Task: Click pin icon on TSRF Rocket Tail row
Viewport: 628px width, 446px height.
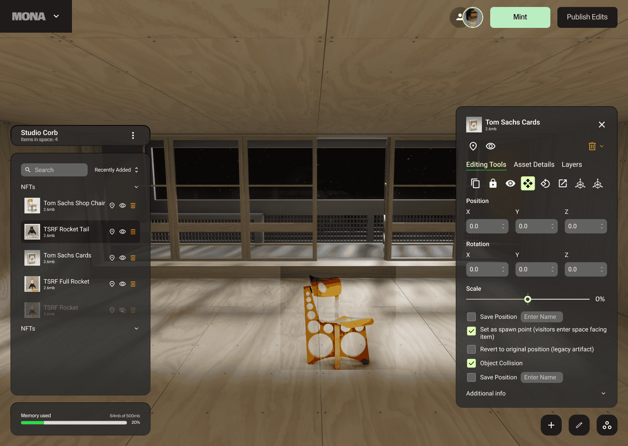Action: point(112,232)
